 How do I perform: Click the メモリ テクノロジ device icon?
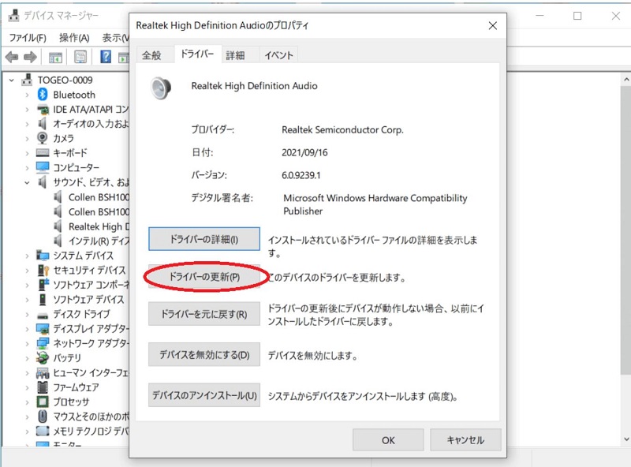tap(43, 431)
